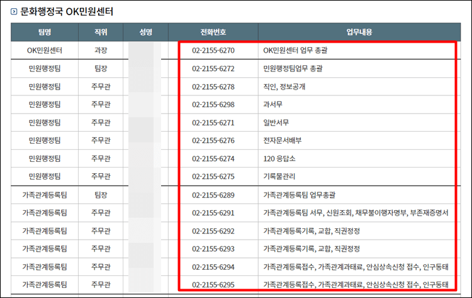
Task: Select phone number 02-2155-6291
Action: point(213,213)
